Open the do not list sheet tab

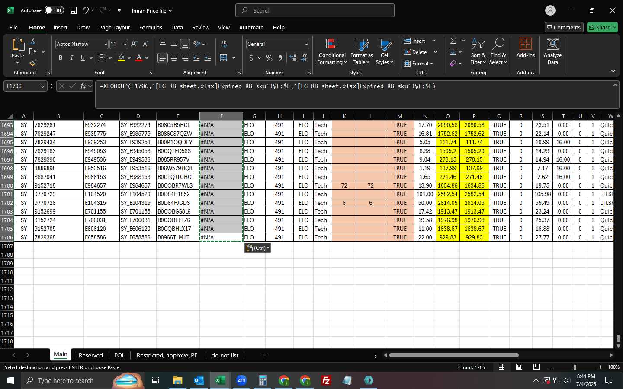(225, 355)
